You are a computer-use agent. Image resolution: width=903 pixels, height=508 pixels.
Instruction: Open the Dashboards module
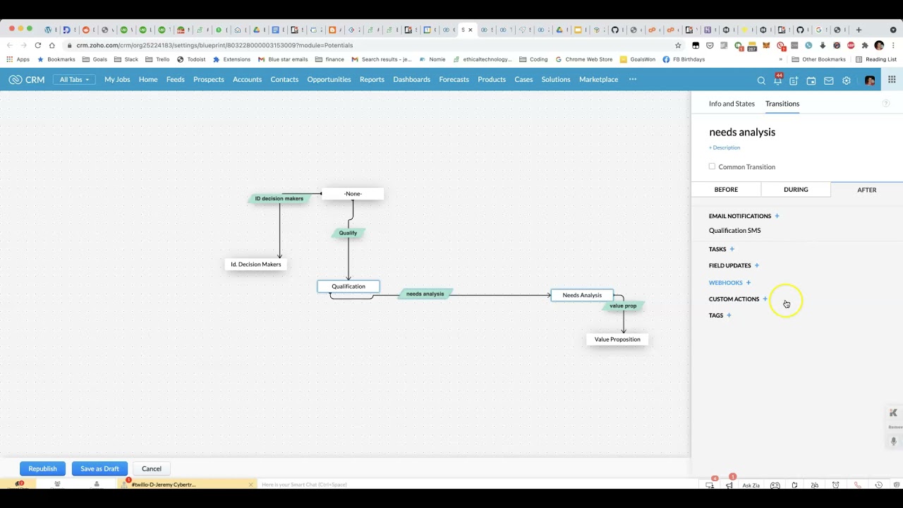click(x=411, y=80)
